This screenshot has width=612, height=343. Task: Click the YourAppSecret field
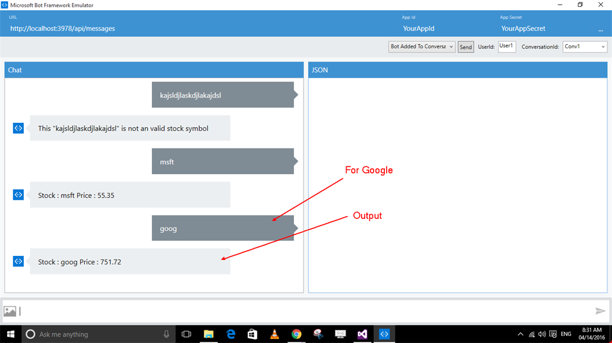click(x=523, y=29)
